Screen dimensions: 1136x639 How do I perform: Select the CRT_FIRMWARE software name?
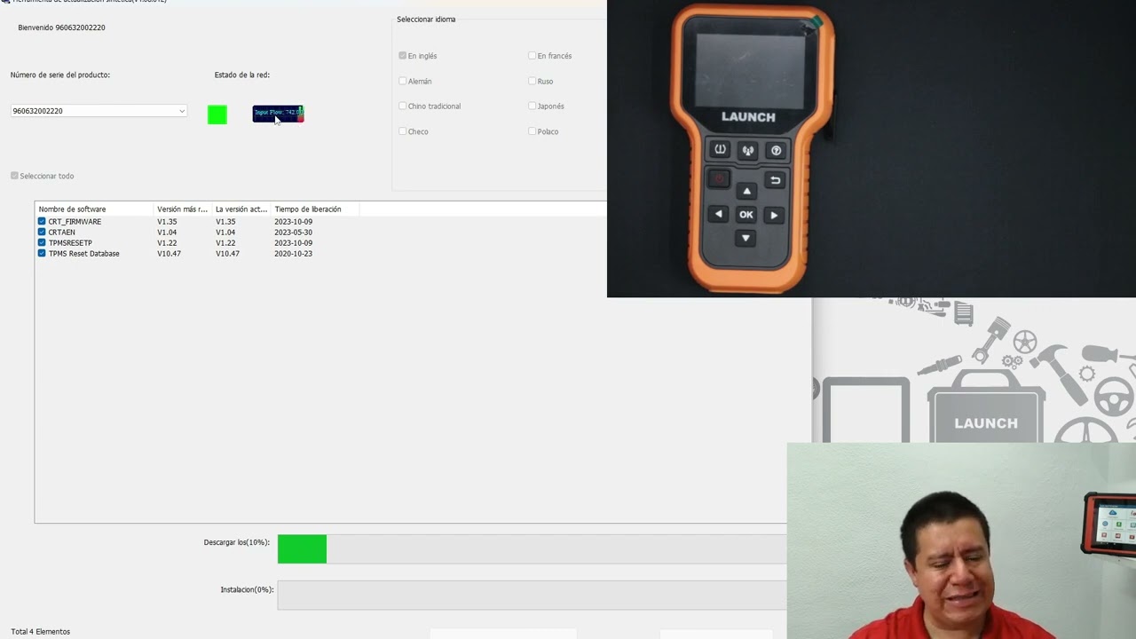(75, 222)
